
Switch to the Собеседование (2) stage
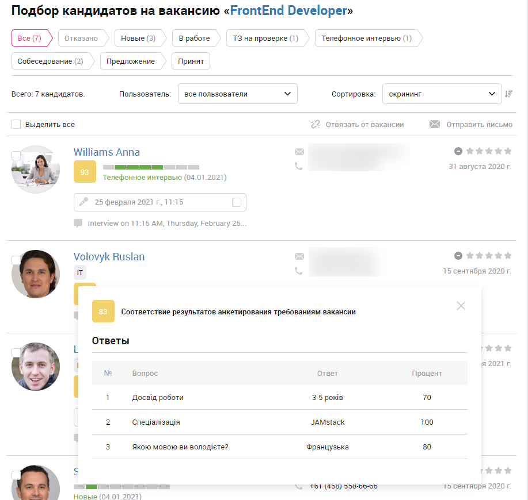[51, 61]
